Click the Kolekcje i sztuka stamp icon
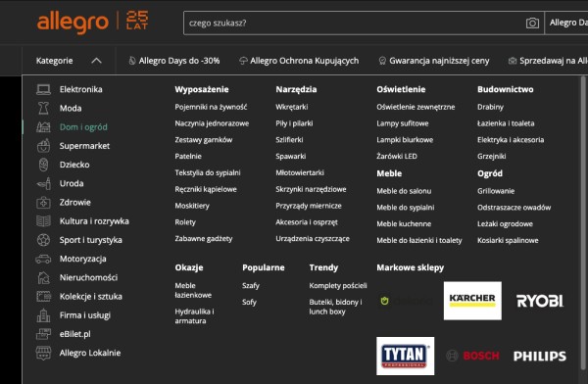 (x=43, y=296)
